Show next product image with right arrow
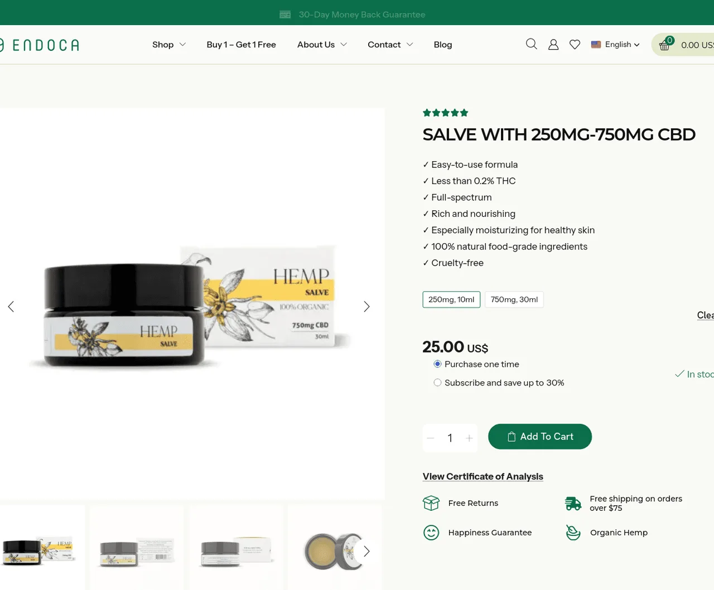 click(x=366, y=307)
